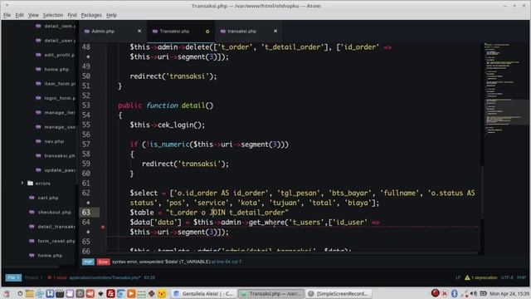Open checkout.php in the tree view
Image resolution: width=531 pixels, height=299 pixels.
[55, 213]
